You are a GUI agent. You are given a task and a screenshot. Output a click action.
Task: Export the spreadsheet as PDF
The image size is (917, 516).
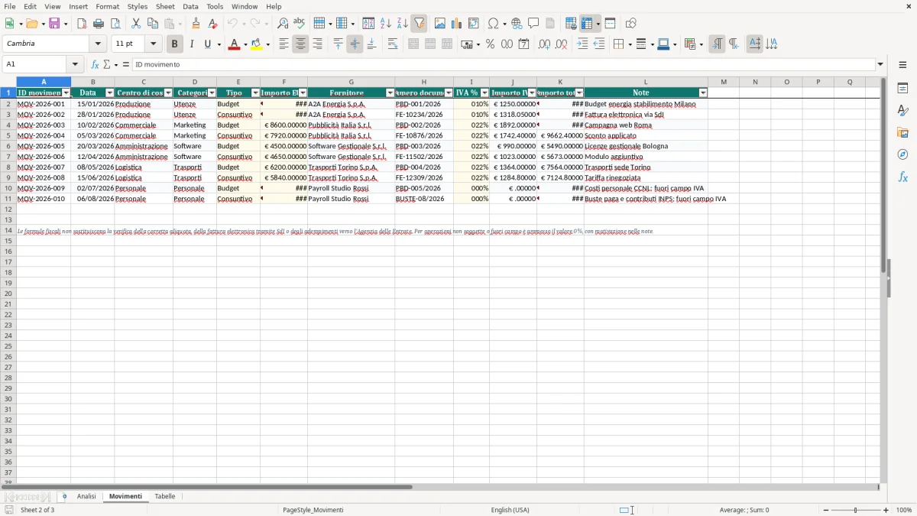[82, 24]
